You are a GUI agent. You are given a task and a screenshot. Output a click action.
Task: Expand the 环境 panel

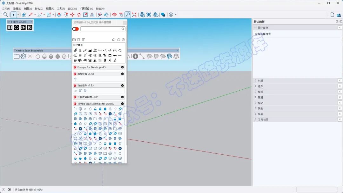pyautogui.click(x=255, y=97)
